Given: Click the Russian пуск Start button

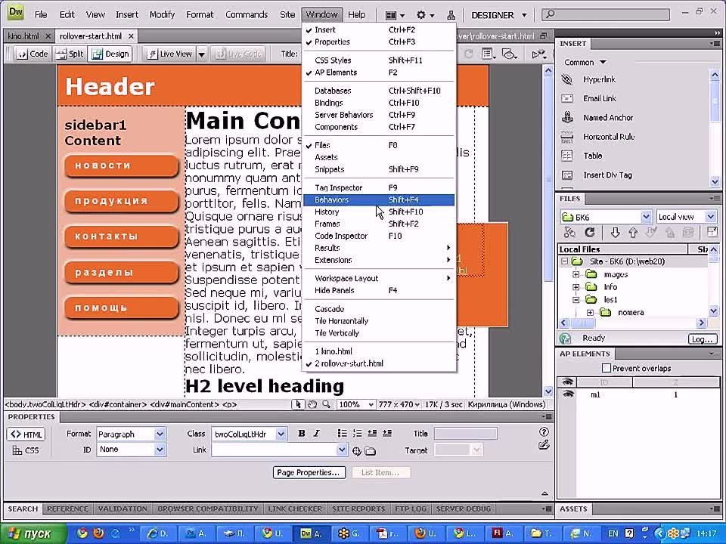Looking at the screenshot, I should [29, 533].
